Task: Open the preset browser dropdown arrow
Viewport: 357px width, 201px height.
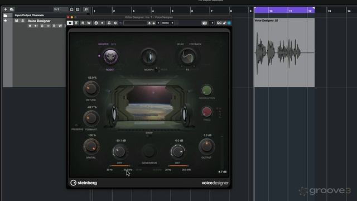Action: [x=158, y=23]
